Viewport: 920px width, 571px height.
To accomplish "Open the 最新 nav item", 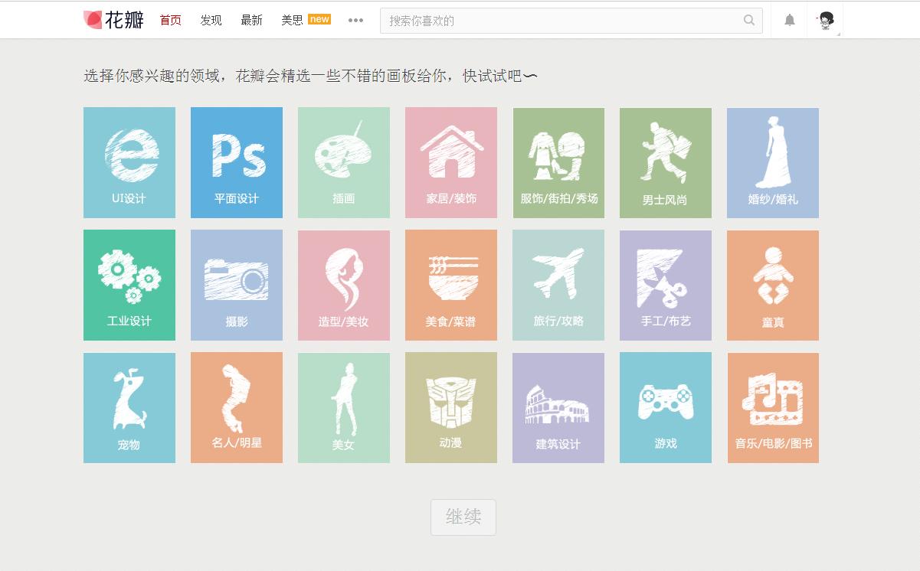I will 251,21.
